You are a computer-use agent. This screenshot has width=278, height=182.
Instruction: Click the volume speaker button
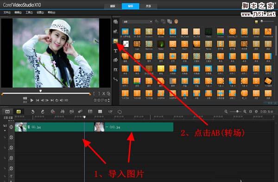(x=61, y=100)
